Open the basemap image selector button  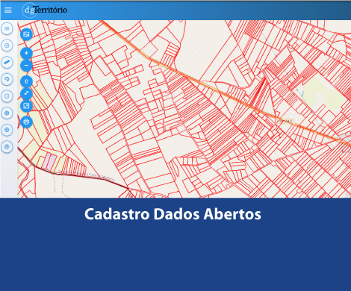[x=26, y=34]
